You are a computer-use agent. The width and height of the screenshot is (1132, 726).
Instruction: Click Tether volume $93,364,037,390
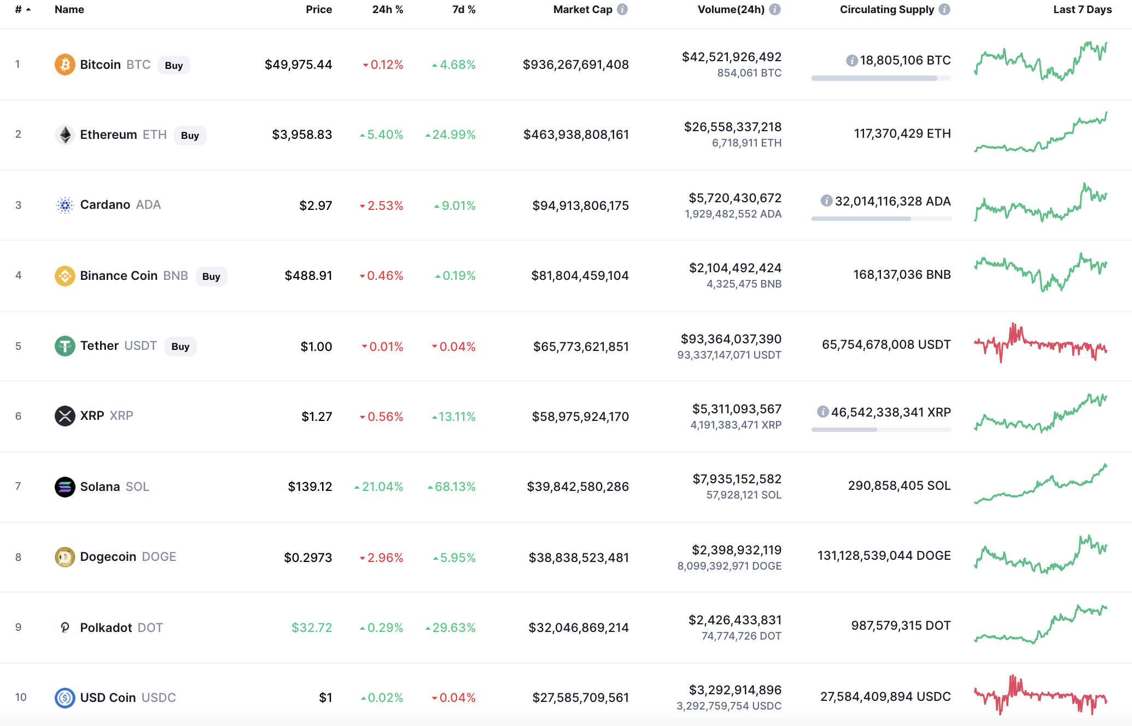[731, 339]
